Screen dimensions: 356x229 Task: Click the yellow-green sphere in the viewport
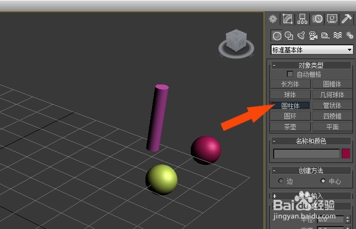coord(162,180)
